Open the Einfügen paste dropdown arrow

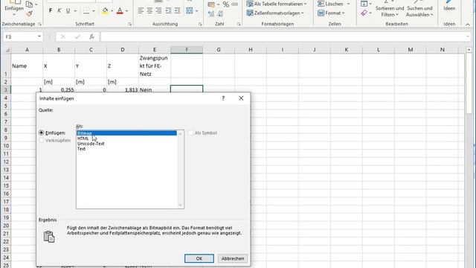click(x=14, y=15)
